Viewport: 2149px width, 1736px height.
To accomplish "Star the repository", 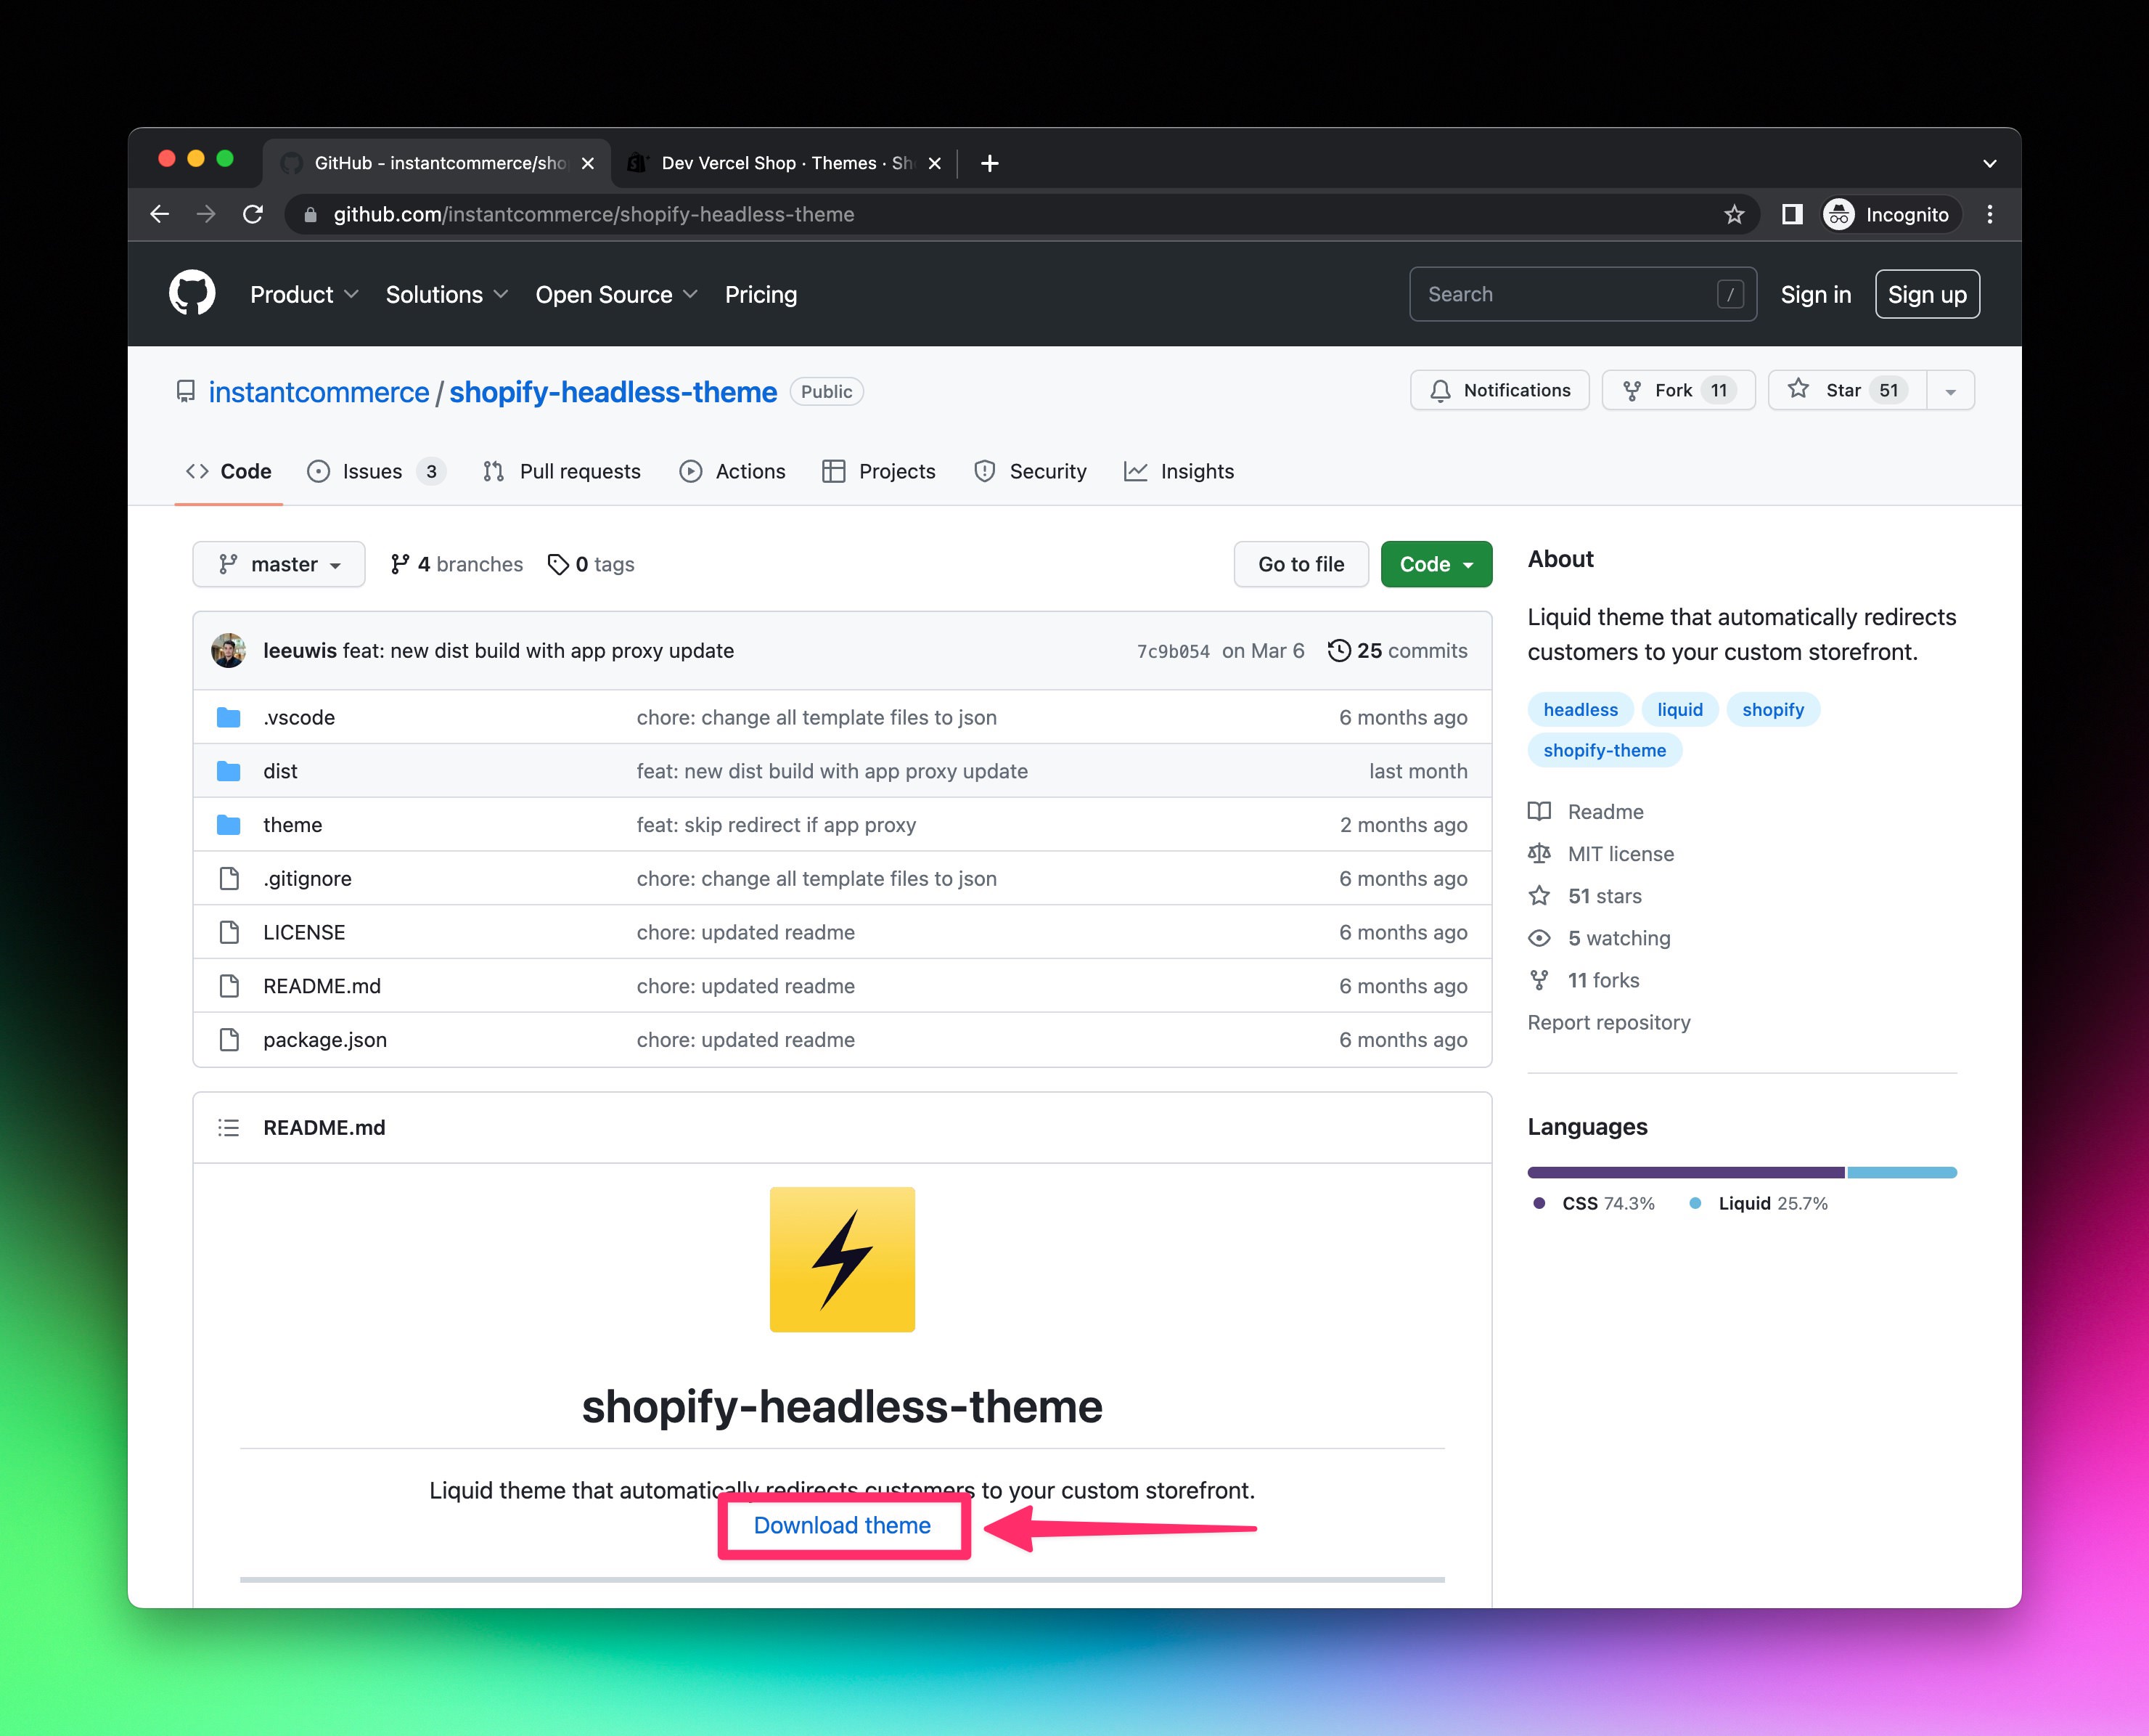I will 1847,390.
